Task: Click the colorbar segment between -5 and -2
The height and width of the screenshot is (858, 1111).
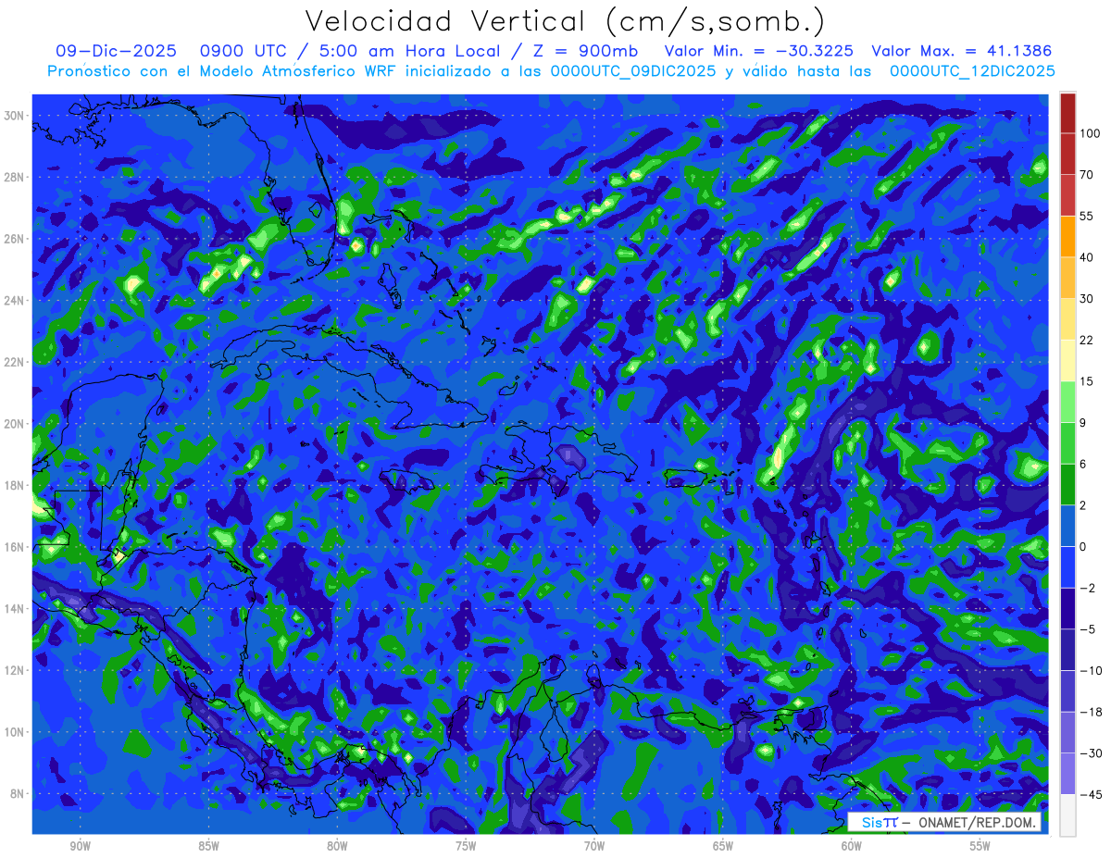Action: [x=1067, y=608]
